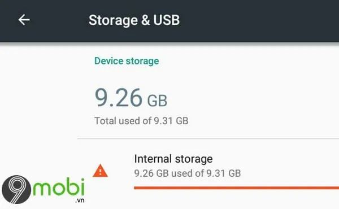Click the divider line above Internal storage

pyautogui.click(x=208, y=138)
